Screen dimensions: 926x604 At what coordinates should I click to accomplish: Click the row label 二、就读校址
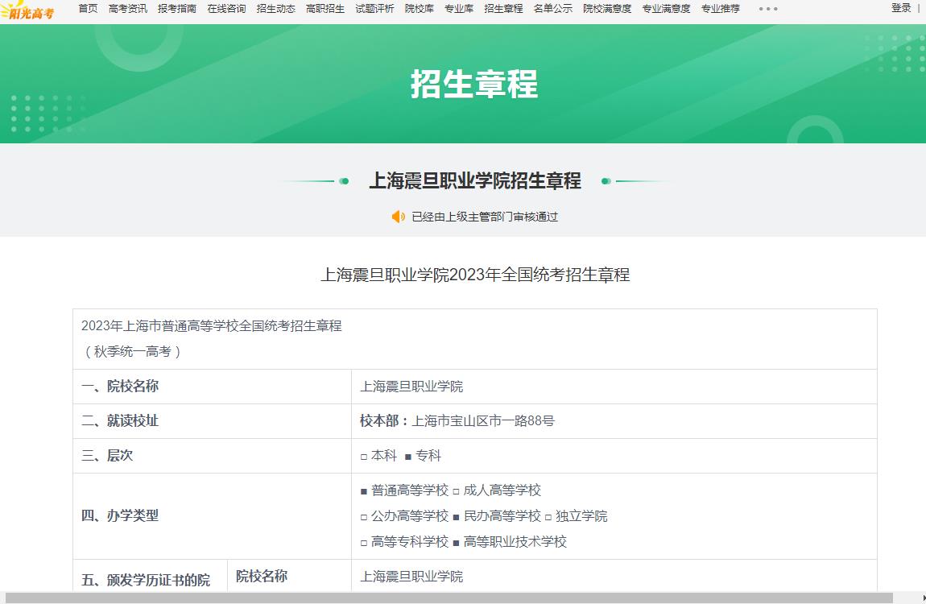click(x=120, y=421)
